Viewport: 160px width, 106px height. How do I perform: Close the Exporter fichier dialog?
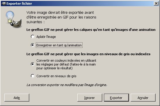pos(156,4)
